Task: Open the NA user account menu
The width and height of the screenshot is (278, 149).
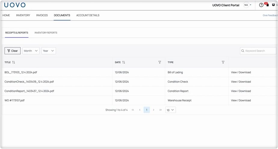Action: [247, 5]
